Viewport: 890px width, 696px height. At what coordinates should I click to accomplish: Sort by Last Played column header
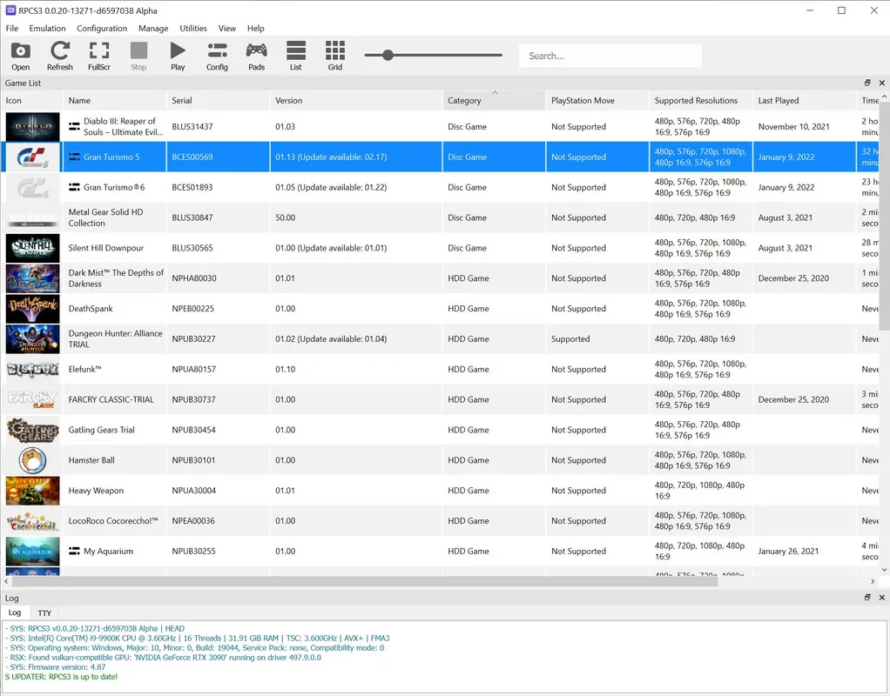point(805,100)
